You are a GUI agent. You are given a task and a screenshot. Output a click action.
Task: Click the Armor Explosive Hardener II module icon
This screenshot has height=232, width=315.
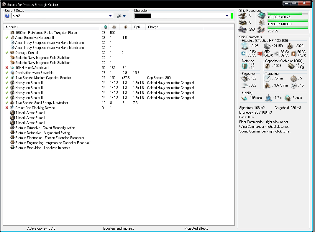pyautogui.click(x=12, y=37)
